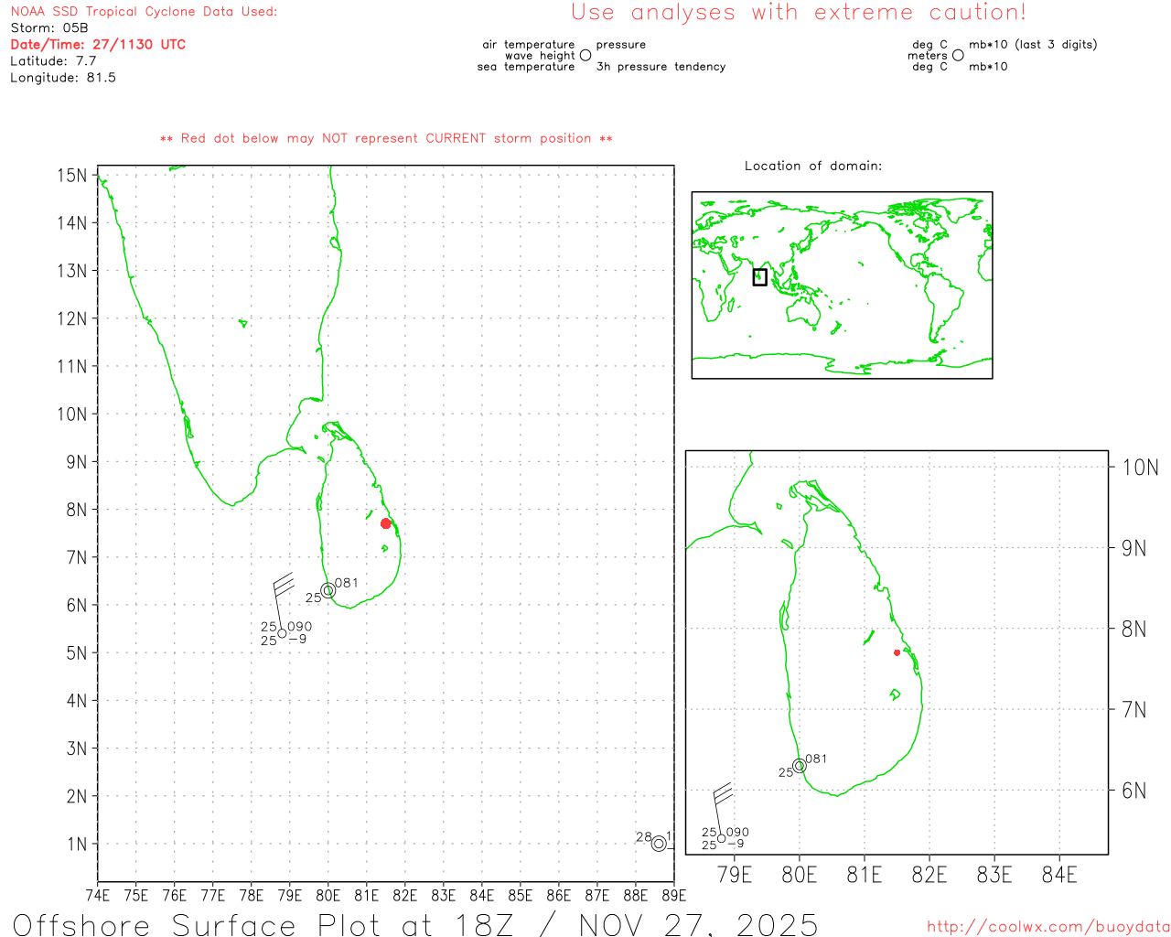Click the 12N latitude label
This screenshot has width=1171, height=937.
[72, 318]
